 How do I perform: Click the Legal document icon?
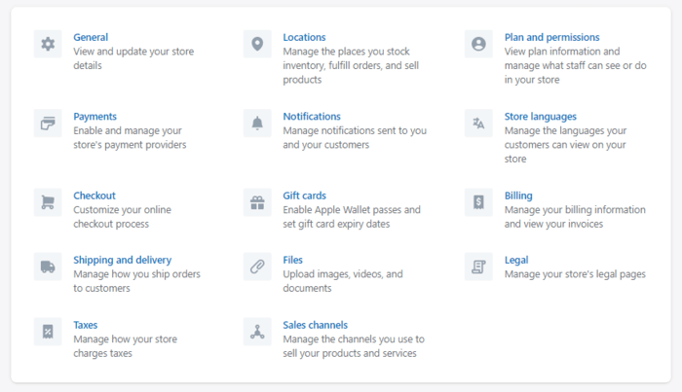click(479, 267)
